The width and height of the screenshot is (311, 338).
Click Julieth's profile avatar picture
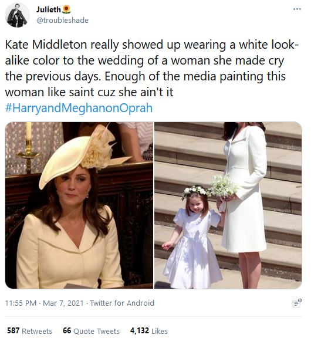(17, 15)
